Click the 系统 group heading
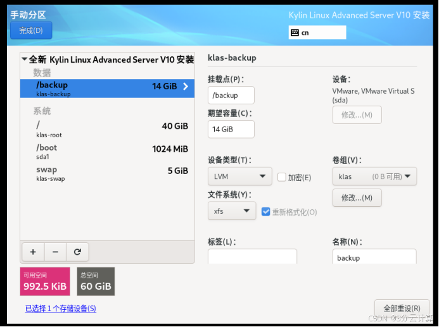 [42, 111]
